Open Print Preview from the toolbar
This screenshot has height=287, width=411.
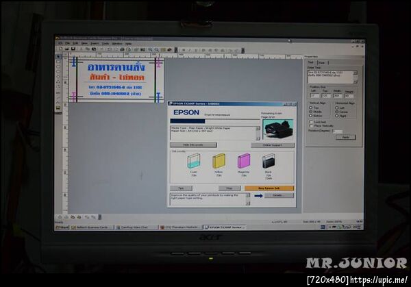pyautogui.click(x=129, y=49)
